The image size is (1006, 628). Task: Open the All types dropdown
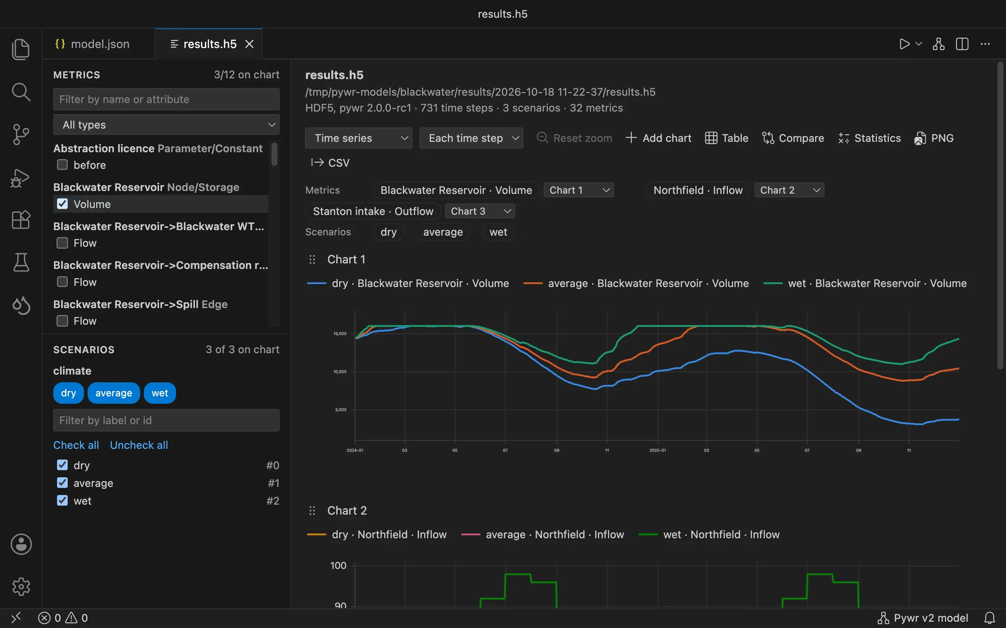click(166, 124)
